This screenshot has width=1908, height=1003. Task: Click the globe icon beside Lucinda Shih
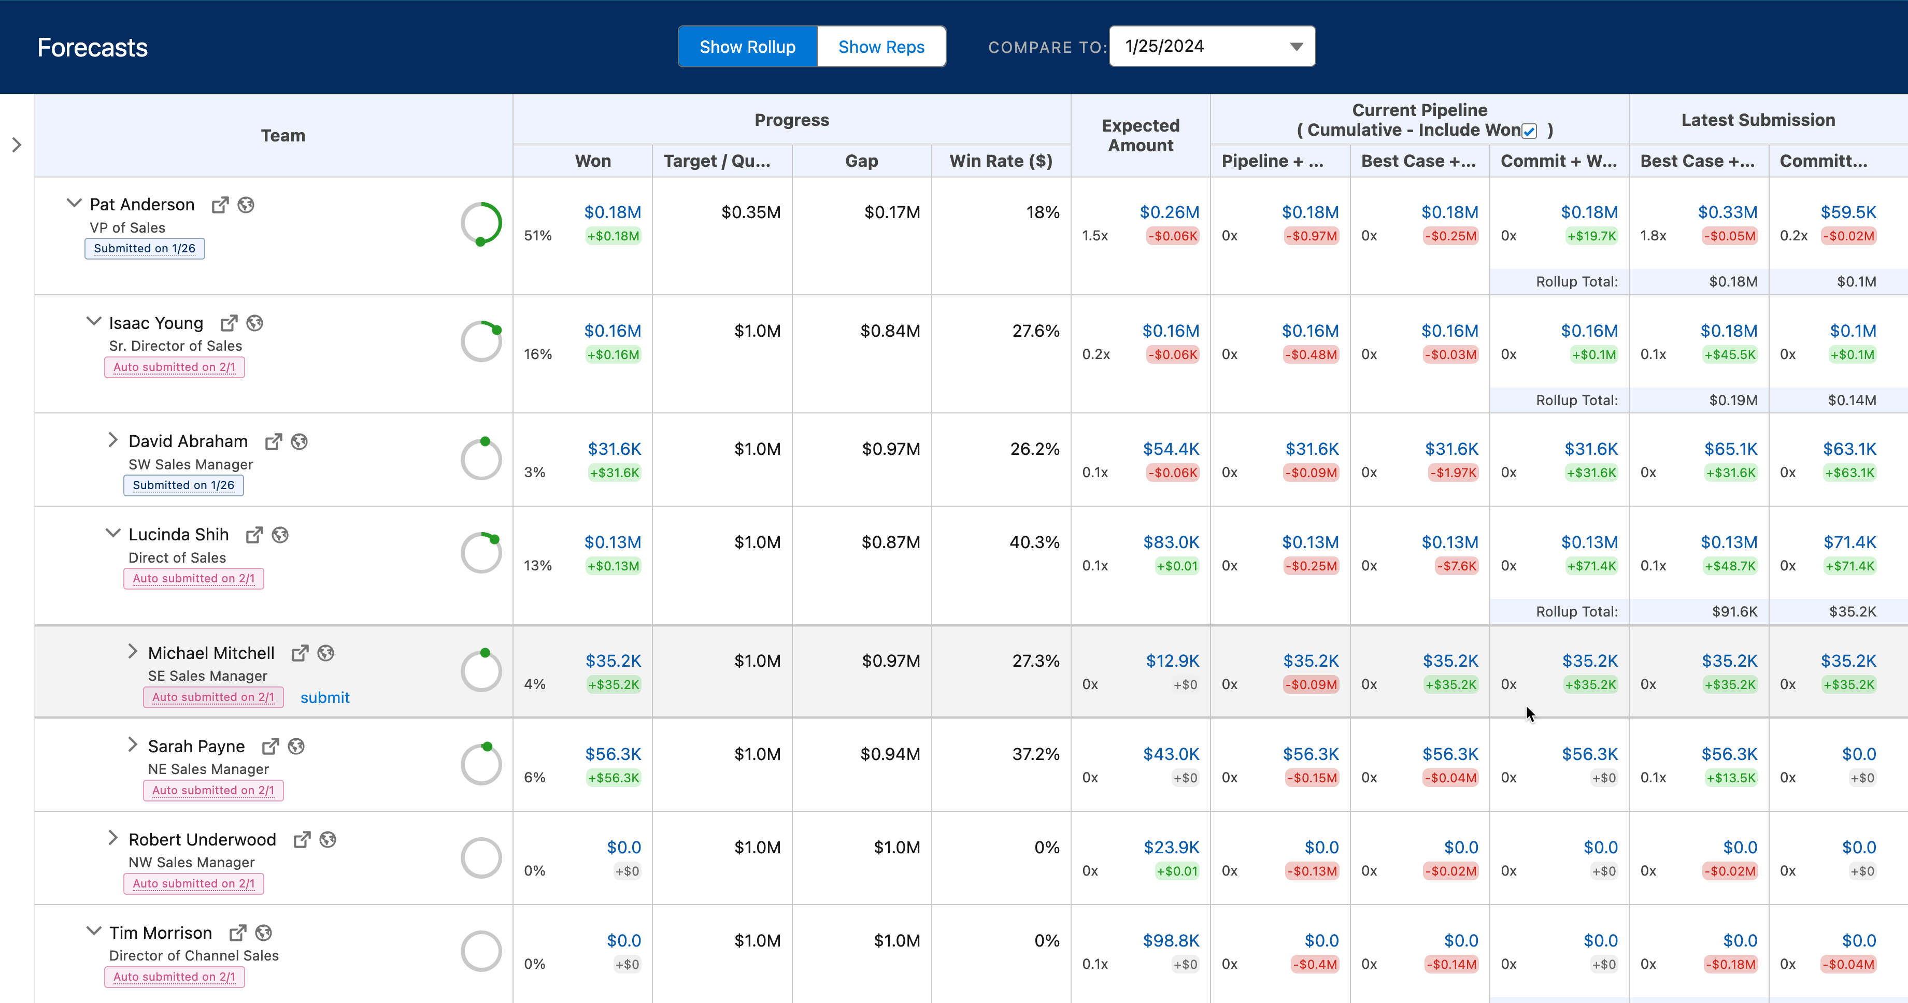[280, 535]
